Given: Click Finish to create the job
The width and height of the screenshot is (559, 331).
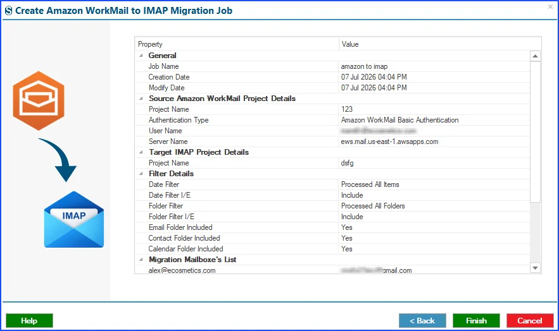Looking at the screenshot, I should [476, 321].
